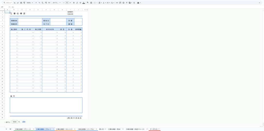Screen dimensions: 264x131
Task: Open the 100% zoom dropdown
Action: (30, 3)
